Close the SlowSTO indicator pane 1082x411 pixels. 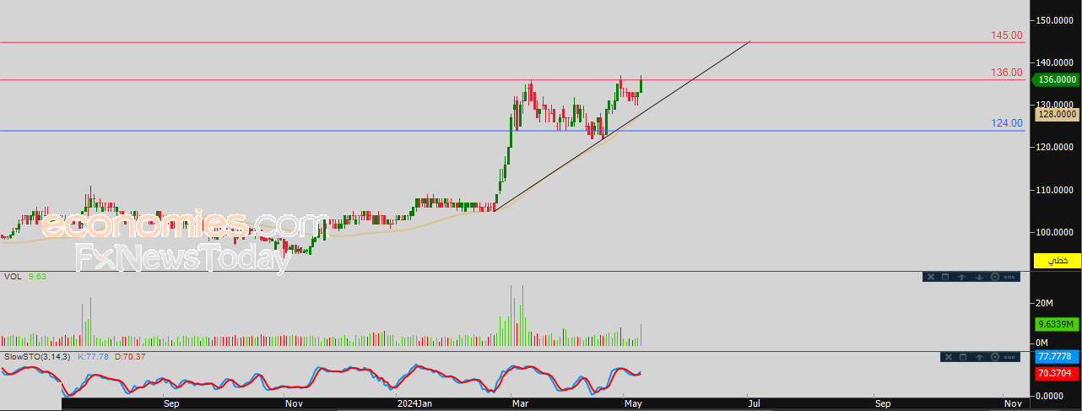coord(949,357)
